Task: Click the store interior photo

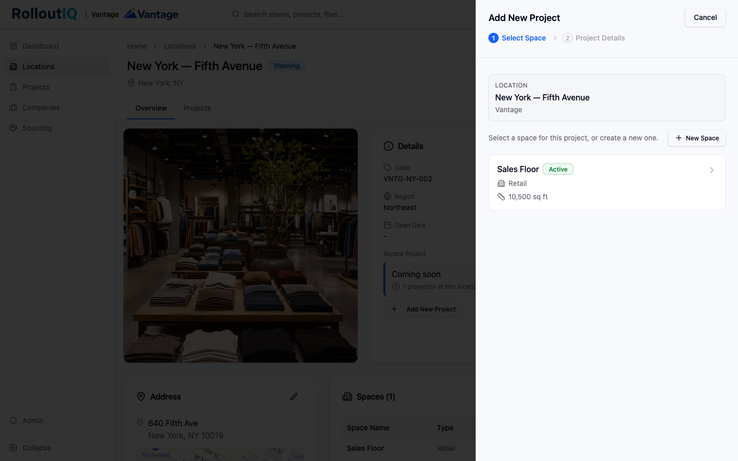Action: [240, 245]
